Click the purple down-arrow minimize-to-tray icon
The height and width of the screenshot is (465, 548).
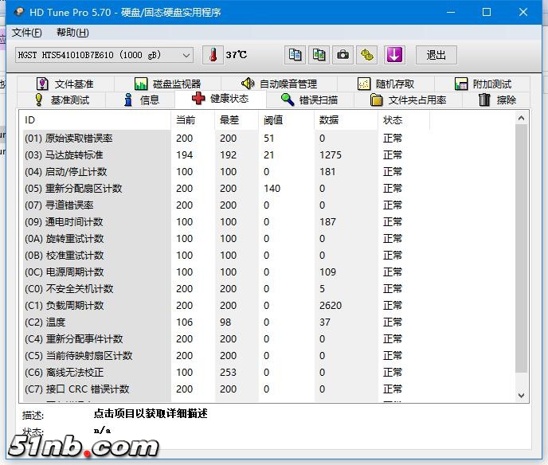394,55
